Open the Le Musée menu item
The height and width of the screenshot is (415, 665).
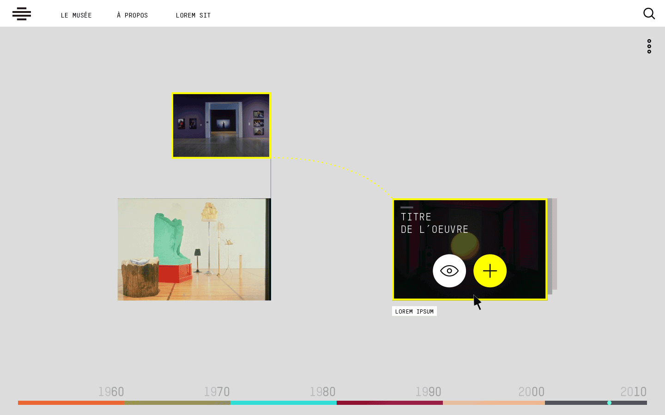76,15
